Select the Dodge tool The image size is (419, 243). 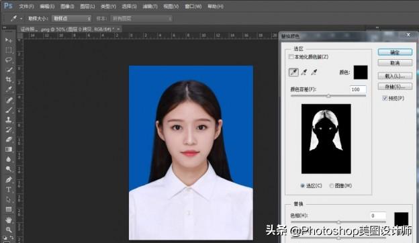pos(9,169)
